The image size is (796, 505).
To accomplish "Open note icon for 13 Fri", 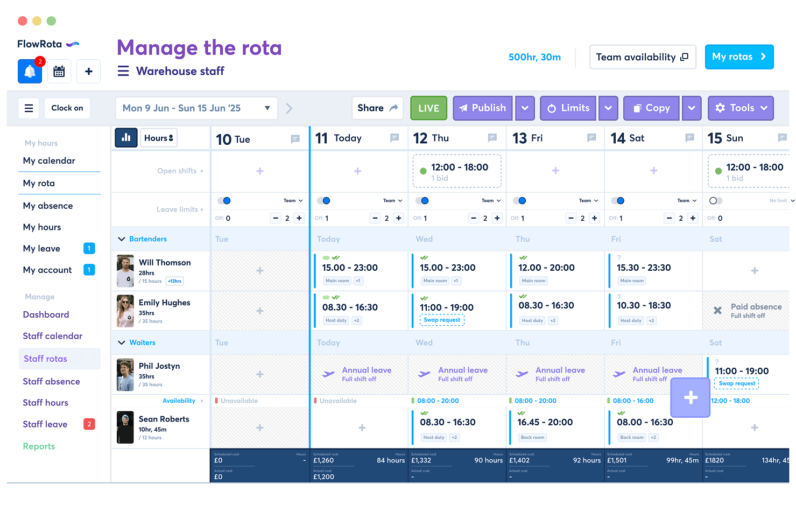I will click(x=591, y=138).
